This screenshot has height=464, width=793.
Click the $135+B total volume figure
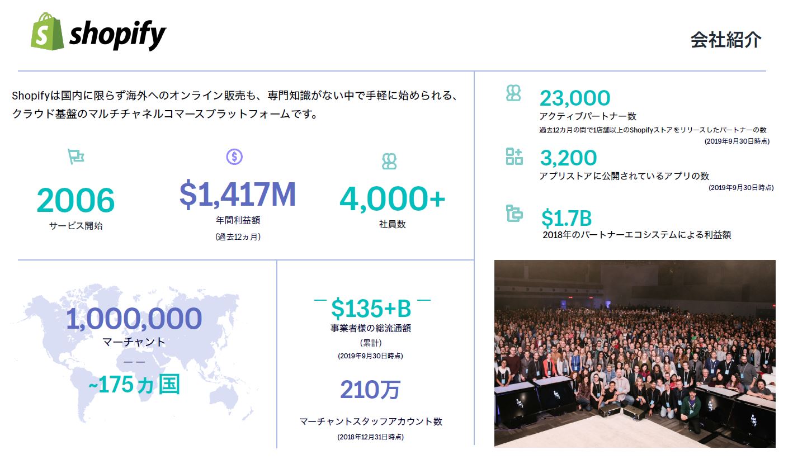click(x=371, y=309)
